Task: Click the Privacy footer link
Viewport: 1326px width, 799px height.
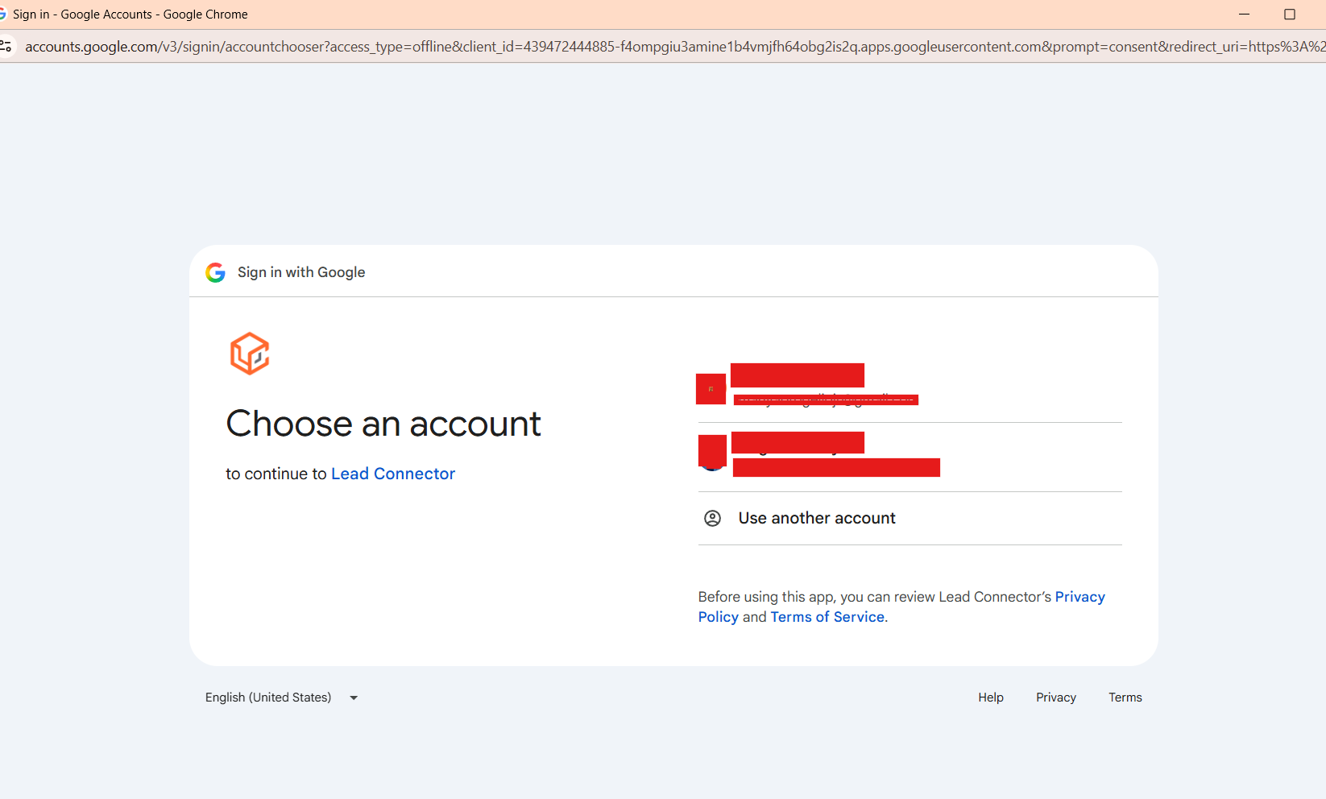Action: pos(1056,698)
